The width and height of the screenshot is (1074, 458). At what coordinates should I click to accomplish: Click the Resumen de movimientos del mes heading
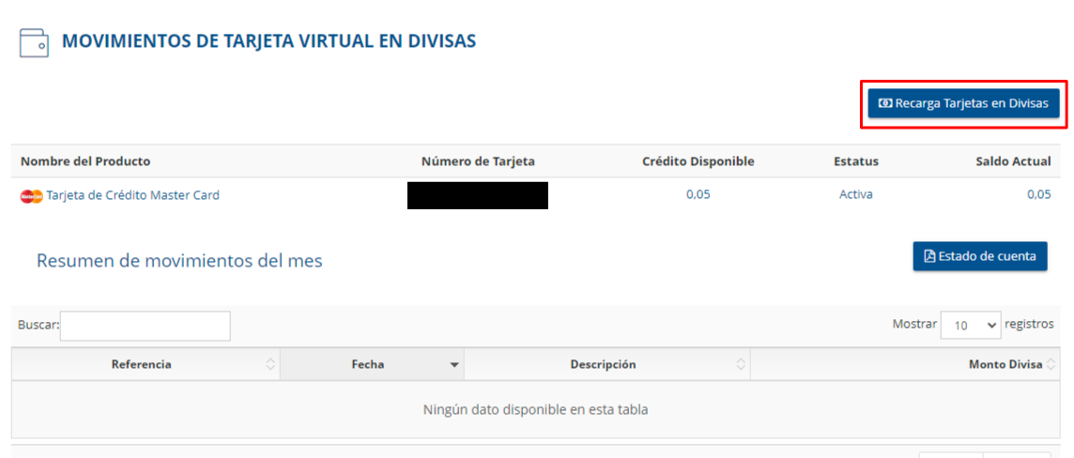(x=179, y=261)
